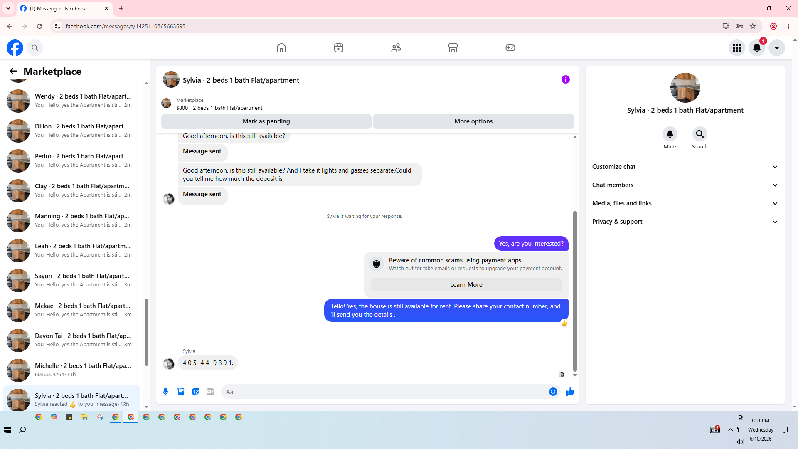Open the tab search dropdown
798x449 pixels.
pyautogui.click(x=8, y=8)
